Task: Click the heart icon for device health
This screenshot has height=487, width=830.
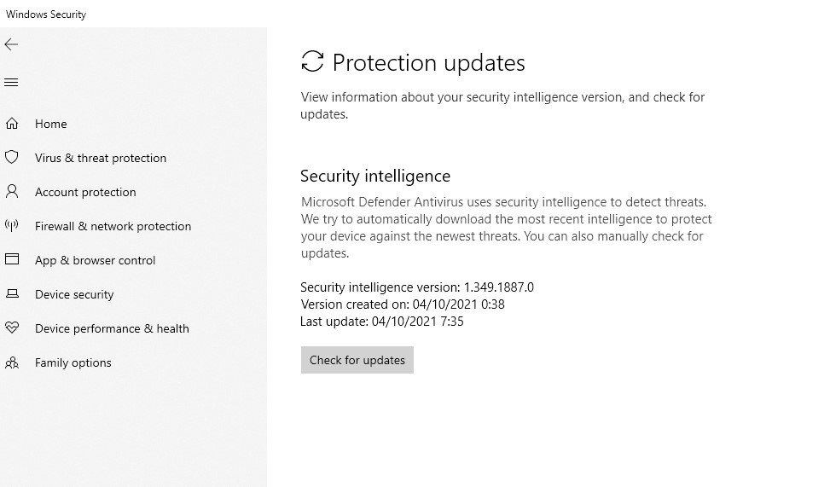Action: click(x=12, y=328)
